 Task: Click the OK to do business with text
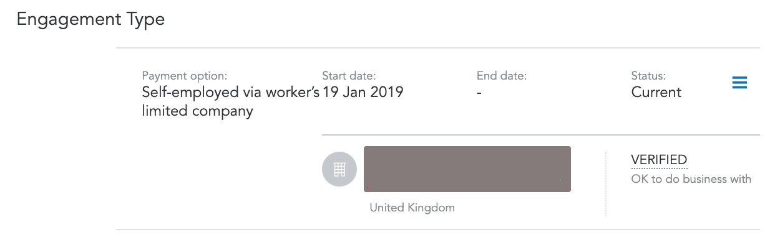(691, 179)
